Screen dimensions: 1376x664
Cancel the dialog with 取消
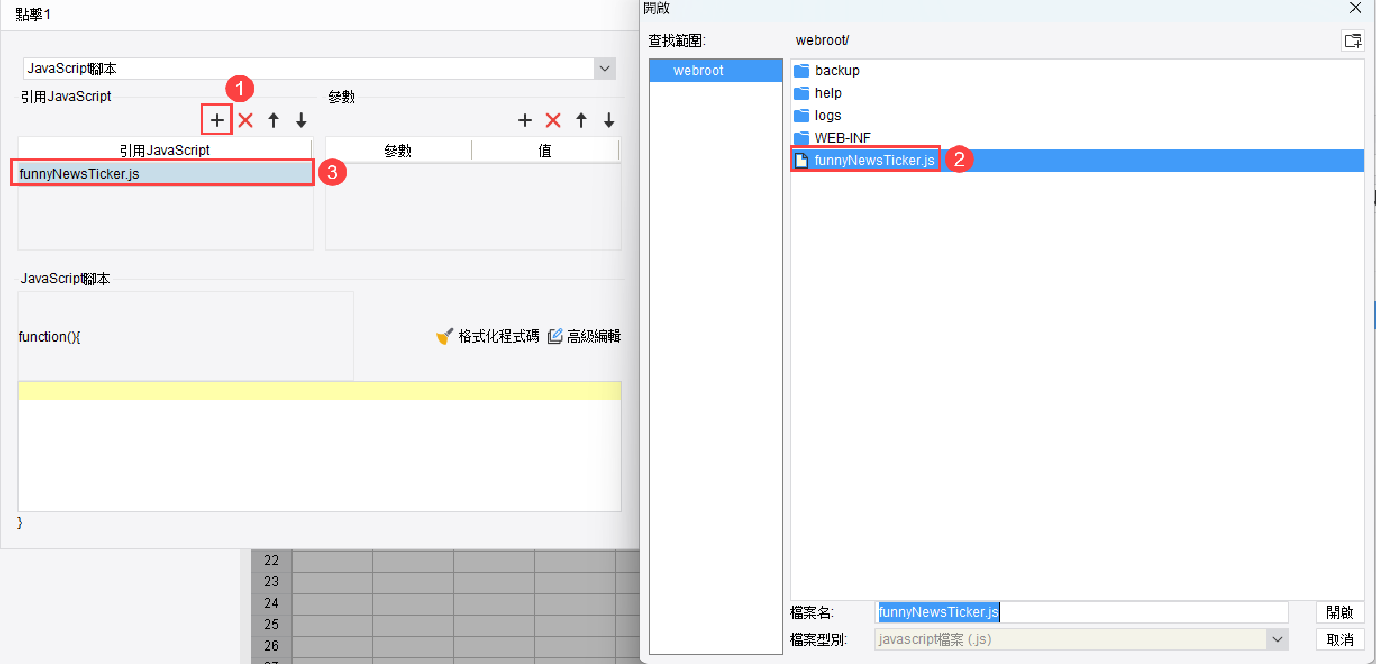coord(1341,639)
